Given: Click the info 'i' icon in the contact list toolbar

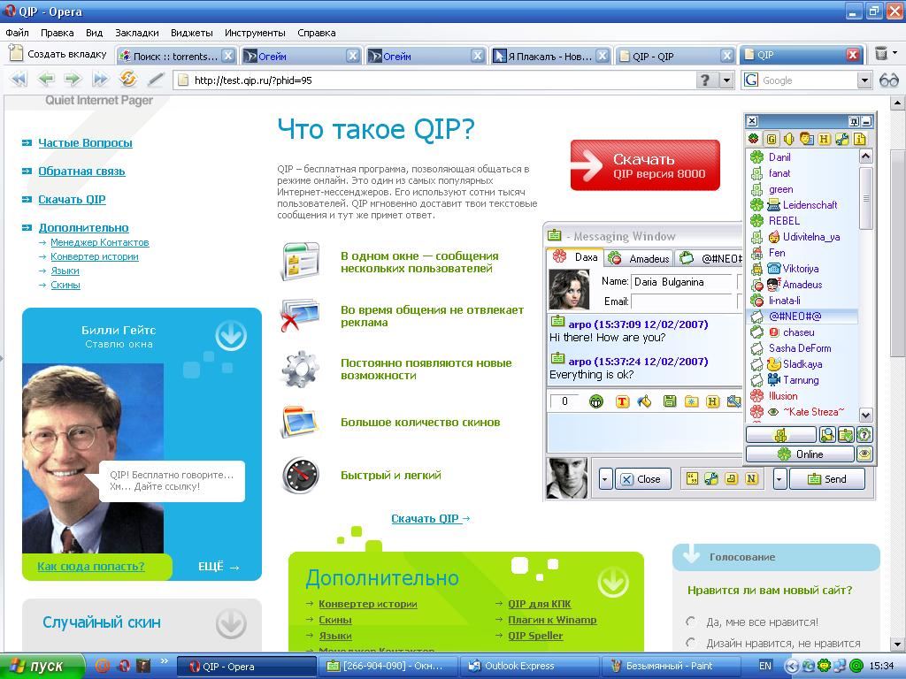Looking at the screenshot, I should [x=860, y=139].
